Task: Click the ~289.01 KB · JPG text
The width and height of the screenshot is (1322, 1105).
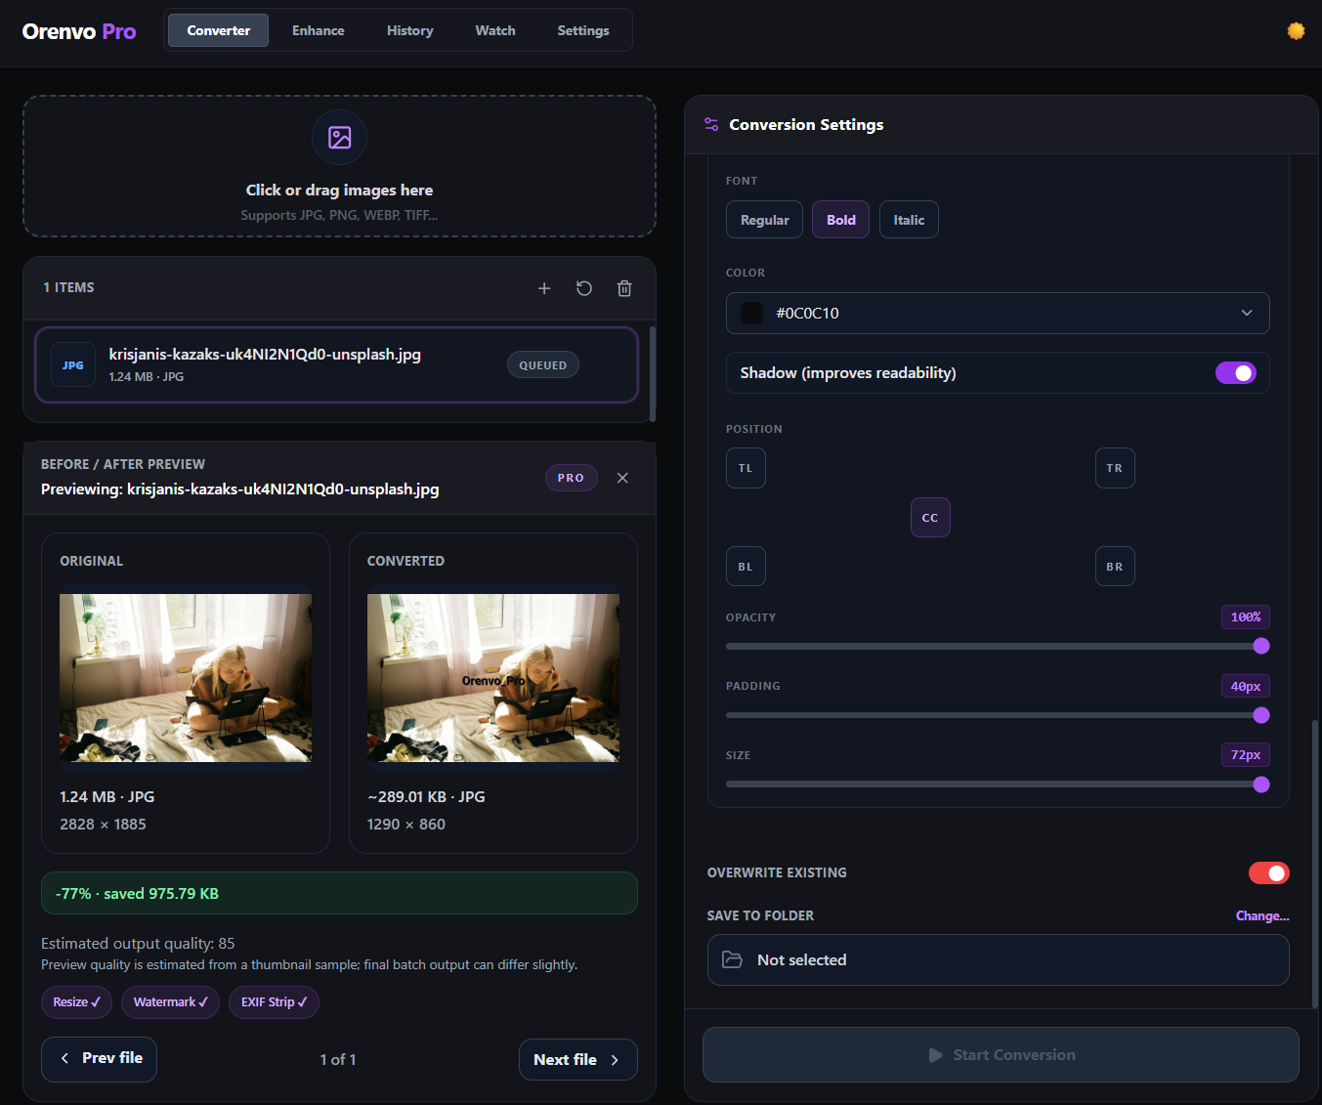Action: click(x=426, y=797)
